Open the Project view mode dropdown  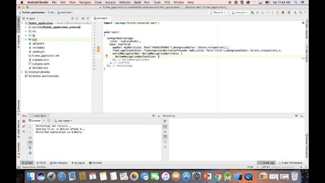30,18
